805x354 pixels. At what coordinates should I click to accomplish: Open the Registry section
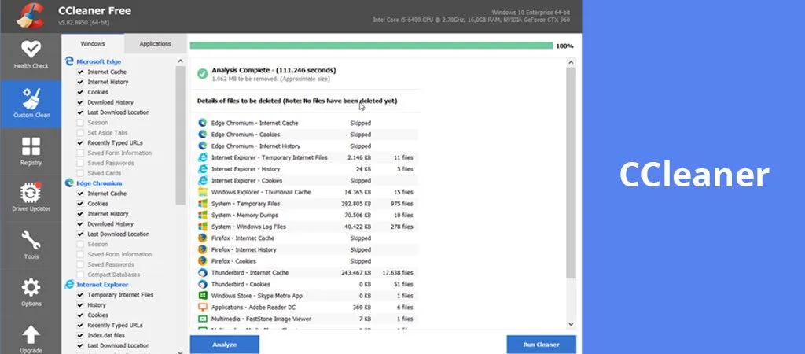click(x=31, y=151)
